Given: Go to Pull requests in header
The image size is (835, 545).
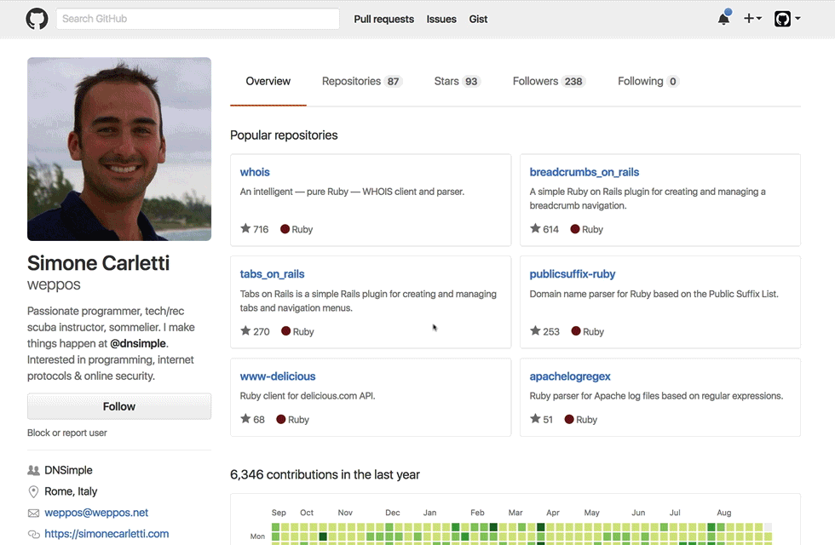Looking at the screenshot, I should point(383,19).
